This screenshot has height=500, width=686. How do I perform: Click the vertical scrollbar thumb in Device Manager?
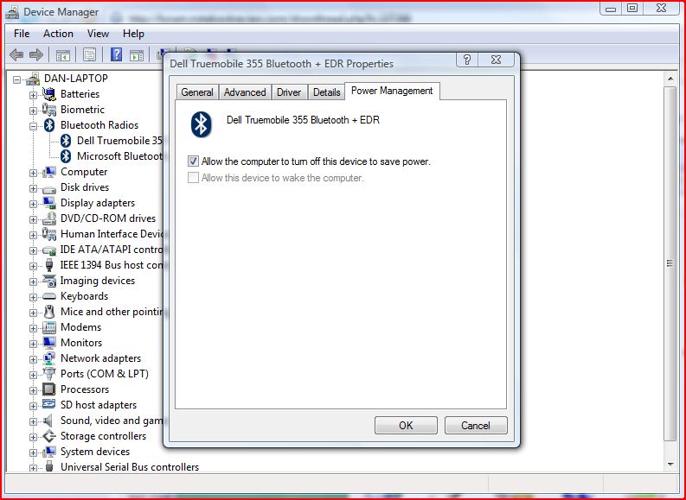point(670,263)
